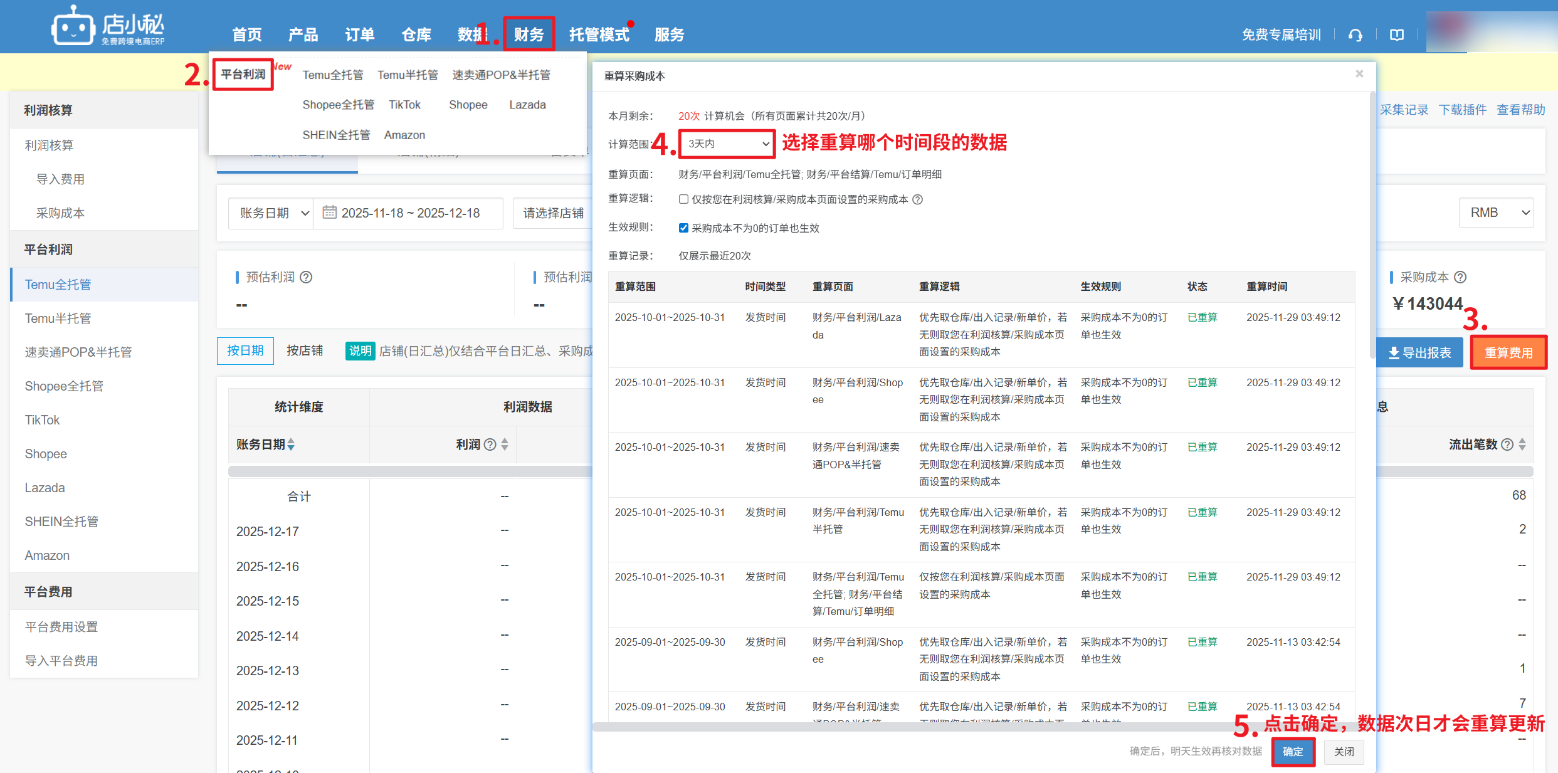The image size is (1558, 773).
Task: Open 财务 top navigation menu
Action: point(529,34)
